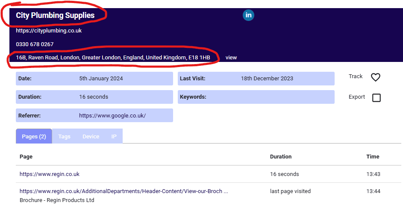Click the time cell 13:43
The width and height of the screenshot is (403, 211).
coord(373,174)
